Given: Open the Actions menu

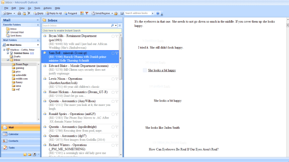Looking at the screenshot, I should point(47,8).
